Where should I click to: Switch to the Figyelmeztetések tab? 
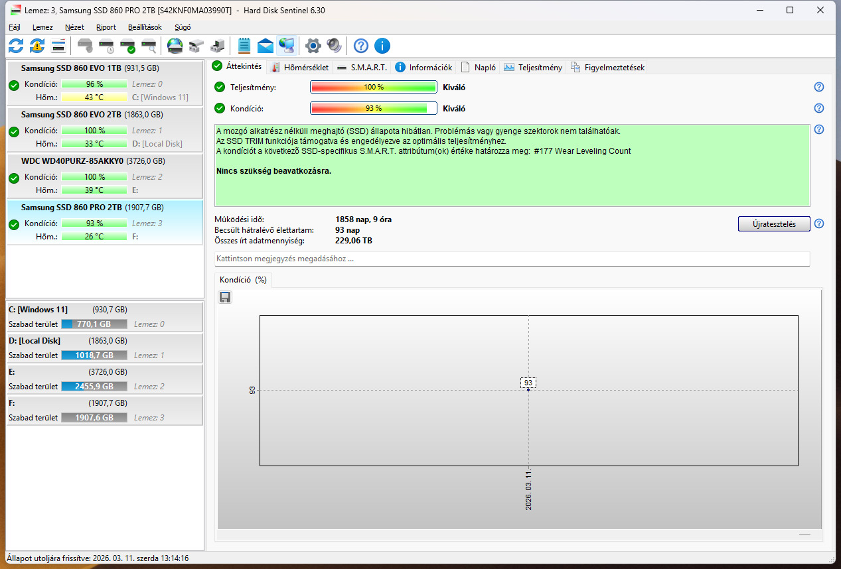[607, 67]
